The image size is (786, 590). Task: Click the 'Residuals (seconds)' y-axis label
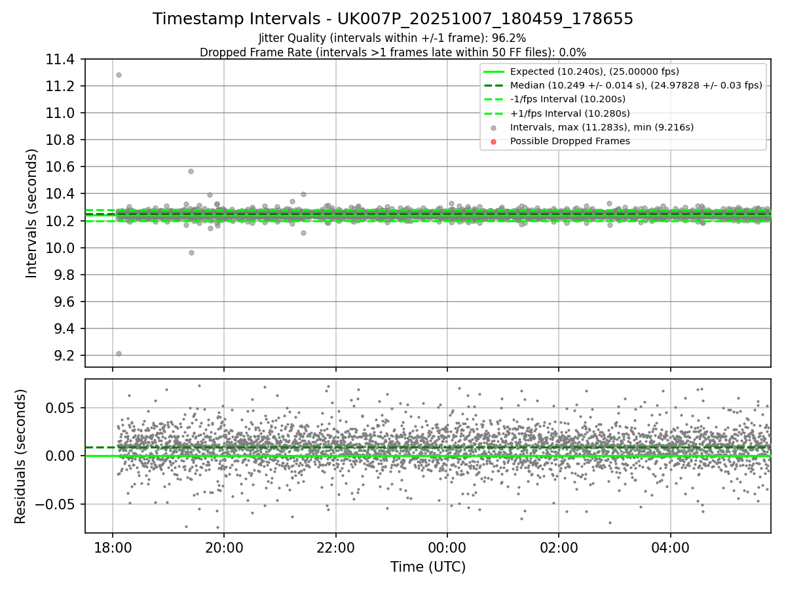tap(21, 456)
